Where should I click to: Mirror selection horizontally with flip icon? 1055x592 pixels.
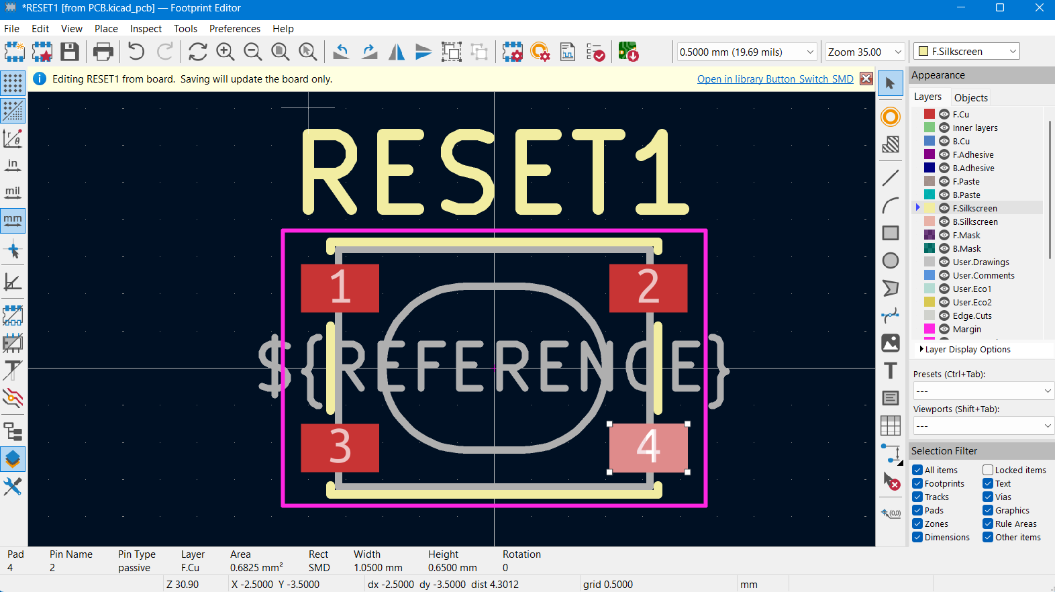tap(397, 52)
